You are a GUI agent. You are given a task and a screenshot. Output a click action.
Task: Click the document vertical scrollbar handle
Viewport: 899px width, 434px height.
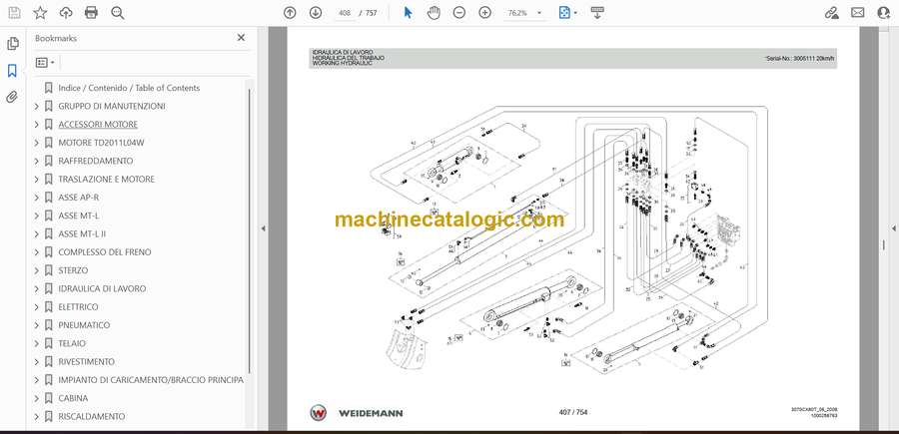[884, 244]
